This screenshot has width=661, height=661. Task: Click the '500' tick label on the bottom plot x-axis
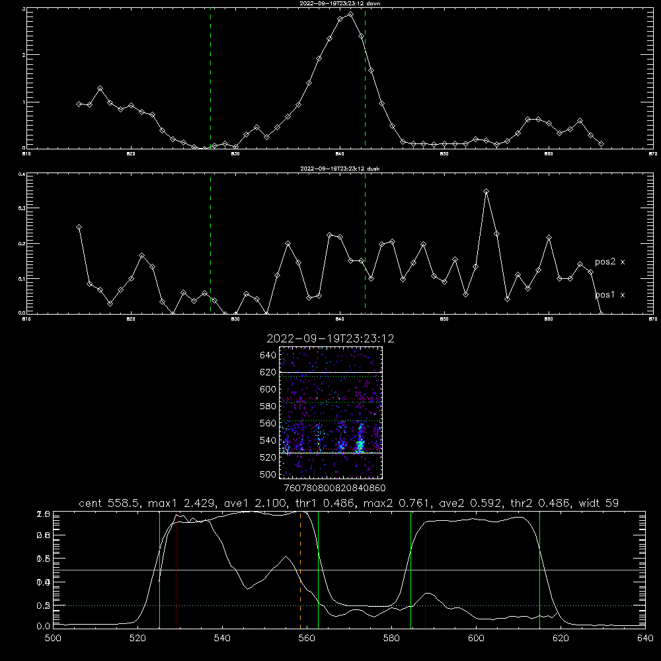point(53,638)
